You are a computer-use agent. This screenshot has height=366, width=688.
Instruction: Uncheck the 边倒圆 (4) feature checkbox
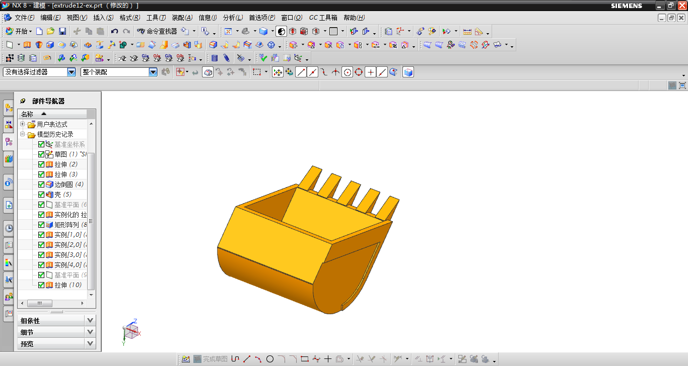[x=41, y=185]
